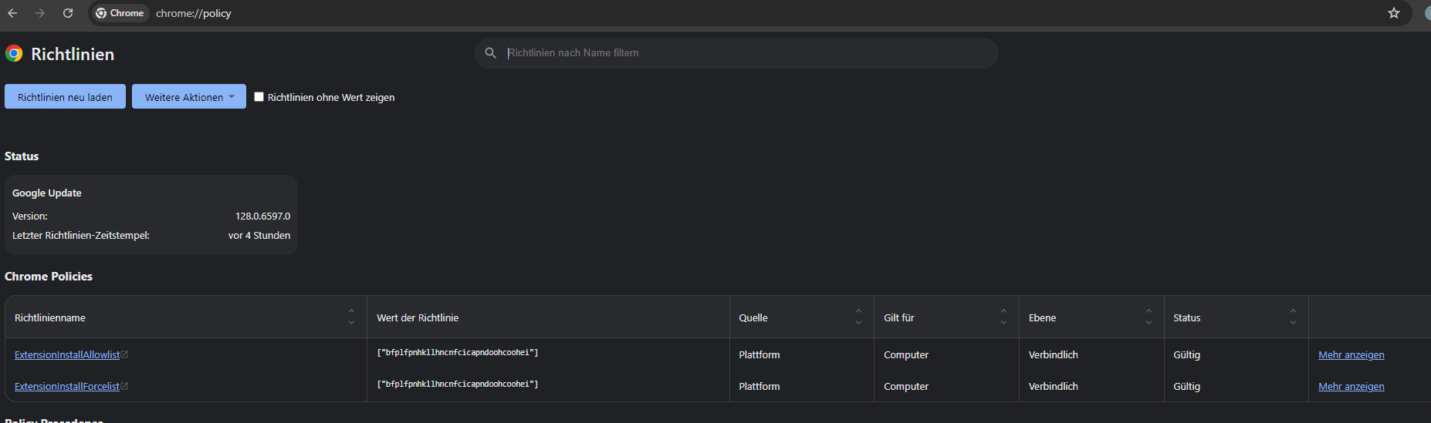Click the search magnifier icon
This screenshot has height=423, width=1431.
click(490, 53)
